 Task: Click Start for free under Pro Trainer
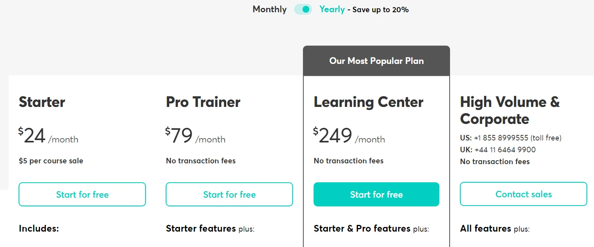(229, 194)
